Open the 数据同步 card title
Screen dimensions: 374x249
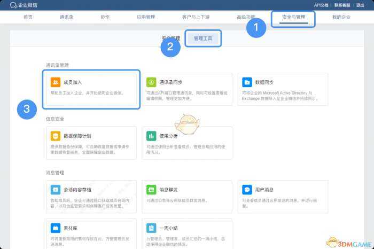264,82
